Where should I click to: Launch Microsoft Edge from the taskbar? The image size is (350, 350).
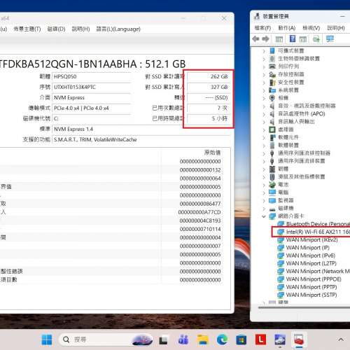(x=222, y=339)
